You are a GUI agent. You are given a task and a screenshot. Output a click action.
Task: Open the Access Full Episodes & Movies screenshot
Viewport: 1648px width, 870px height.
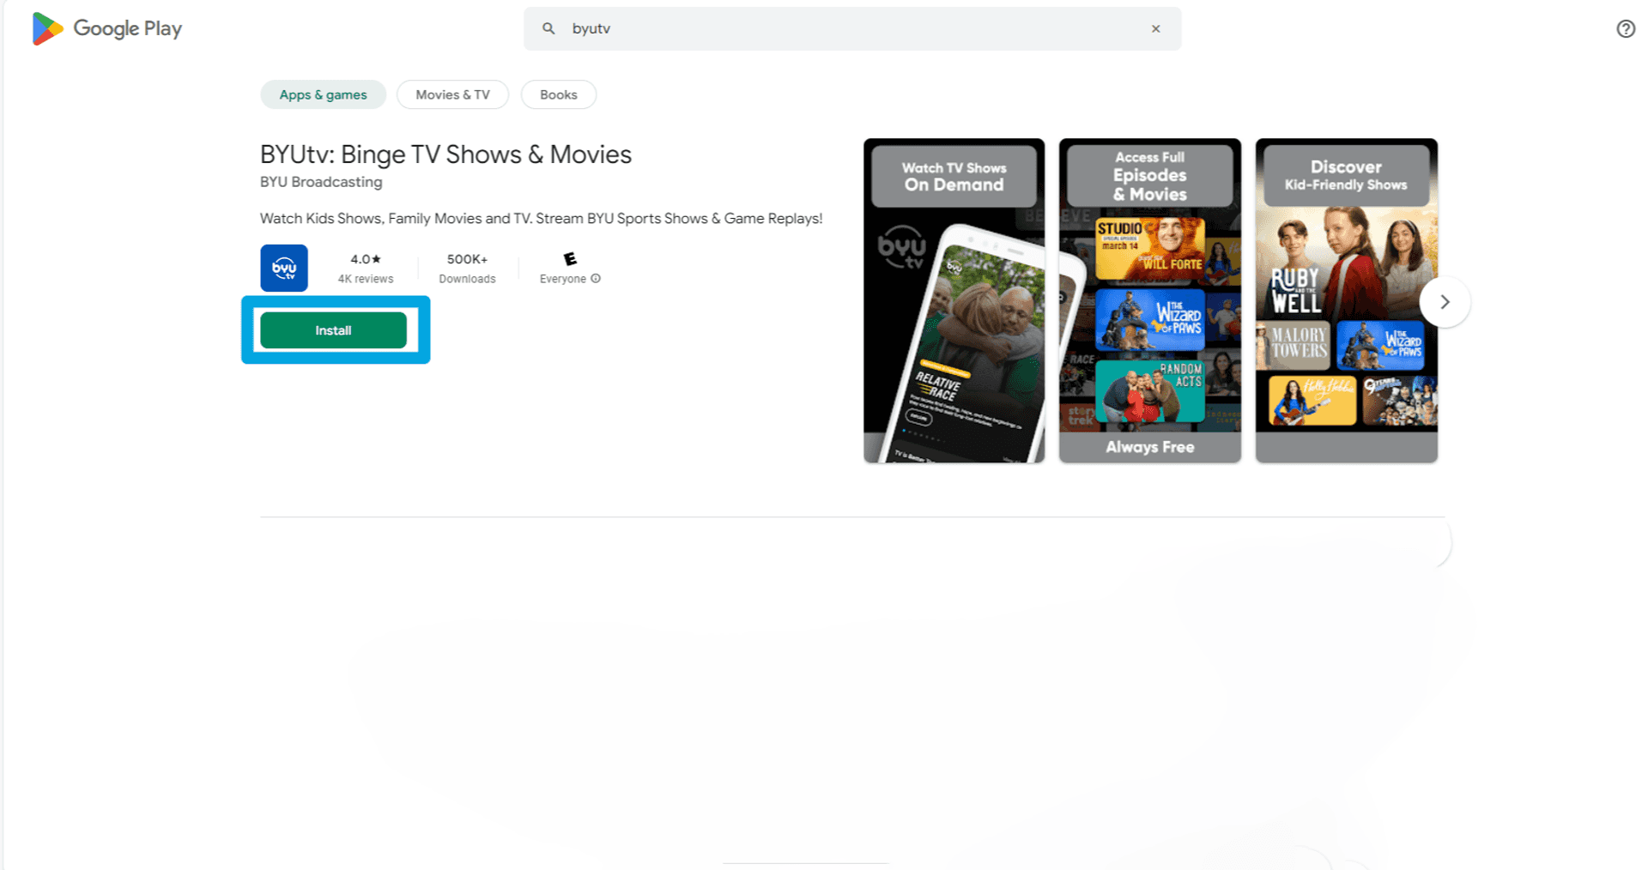1150,300
